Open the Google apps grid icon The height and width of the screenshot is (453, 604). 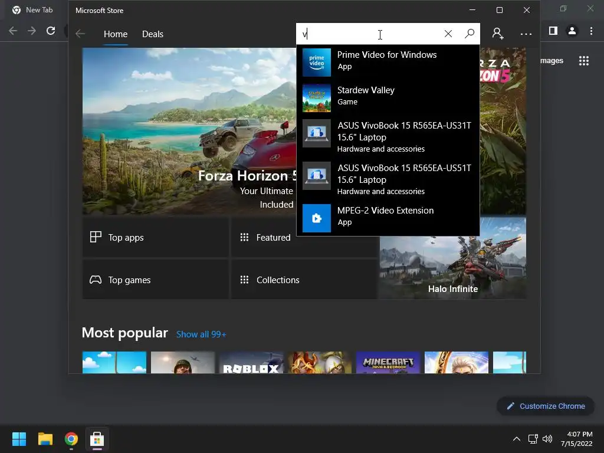584,61
